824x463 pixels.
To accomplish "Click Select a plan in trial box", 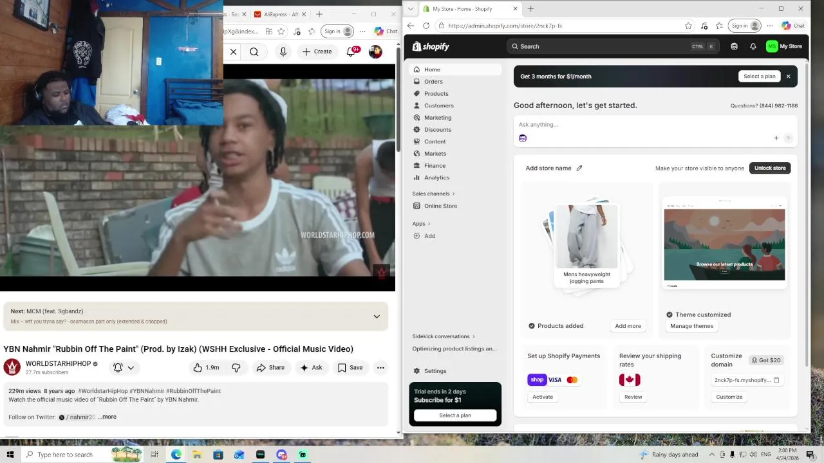I will click(455, 415).
